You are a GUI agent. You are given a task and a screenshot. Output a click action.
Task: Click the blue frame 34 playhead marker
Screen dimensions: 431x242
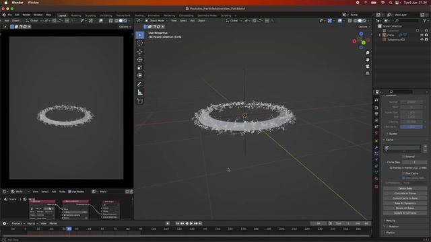tap(69, 229)
